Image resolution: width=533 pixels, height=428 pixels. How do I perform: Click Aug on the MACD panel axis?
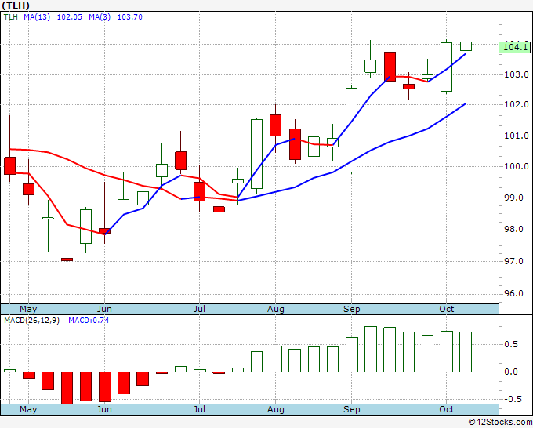pos(275,409)
